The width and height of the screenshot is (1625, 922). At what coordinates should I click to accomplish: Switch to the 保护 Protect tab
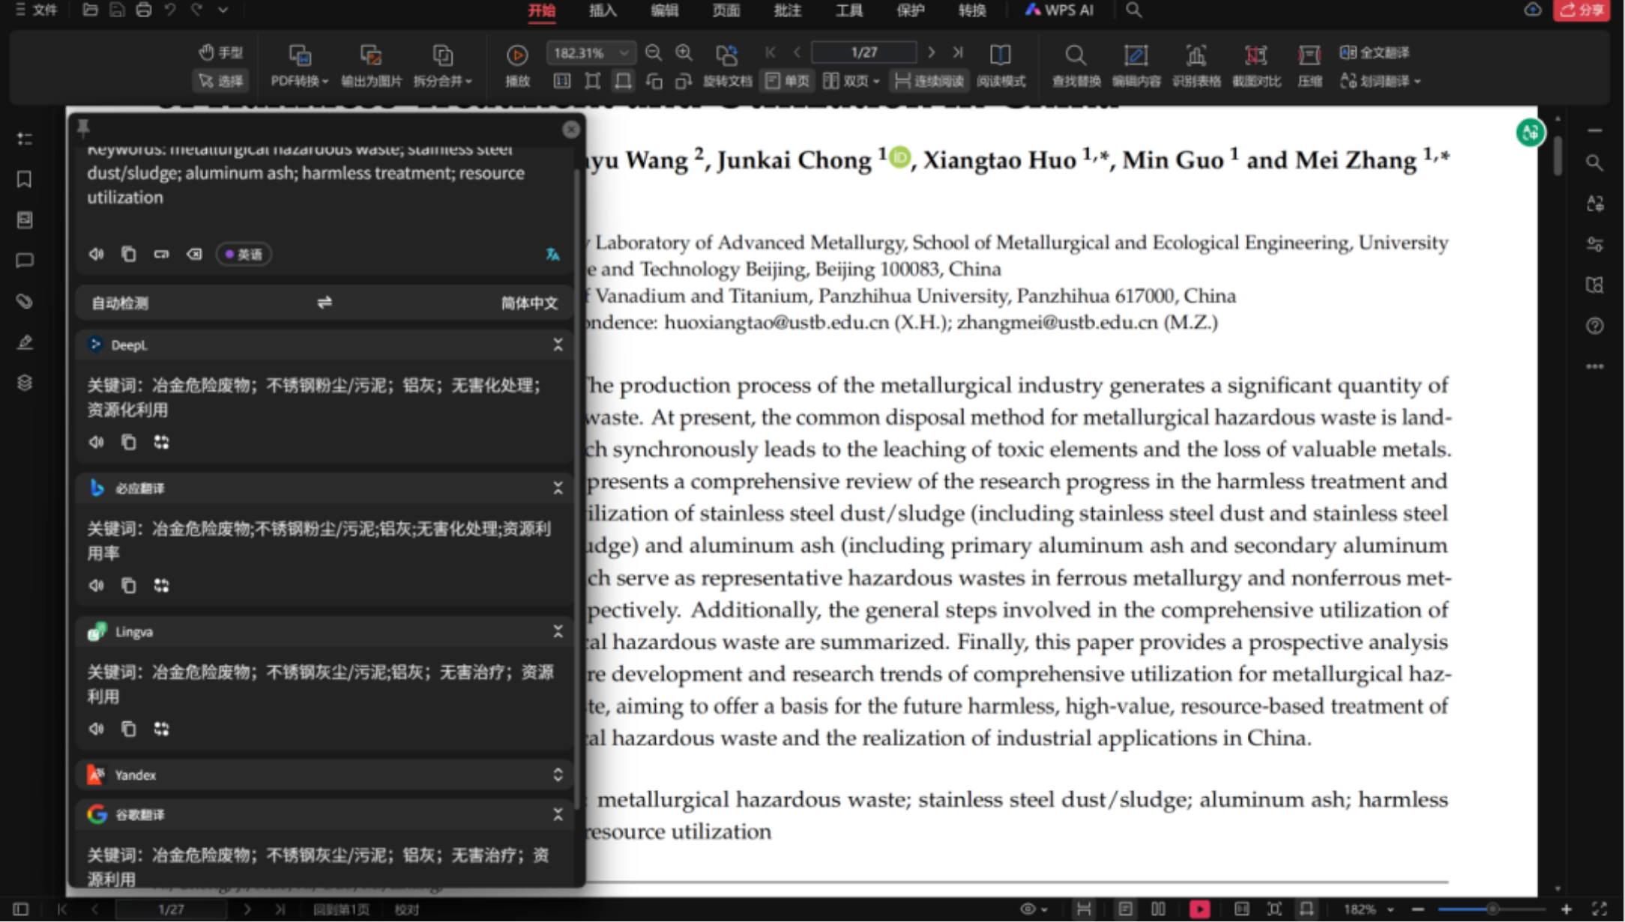[910, 10]
